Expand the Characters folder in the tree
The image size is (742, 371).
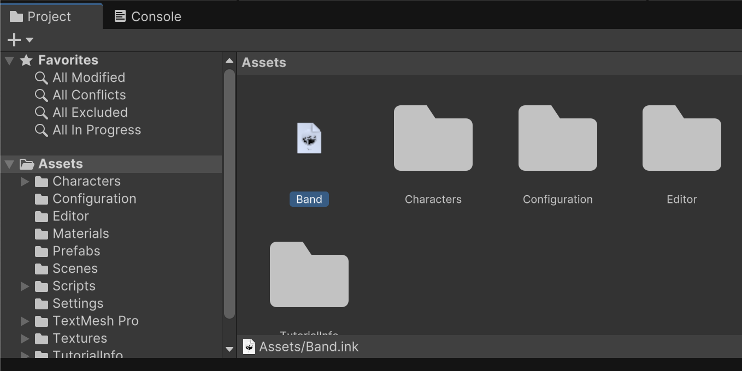click(x=25, y=181)
